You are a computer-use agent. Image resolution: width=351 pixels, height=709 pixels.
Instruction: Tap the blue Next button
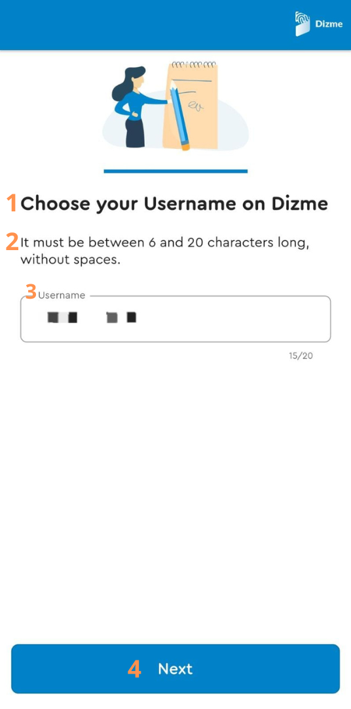[x=175, y=669]
